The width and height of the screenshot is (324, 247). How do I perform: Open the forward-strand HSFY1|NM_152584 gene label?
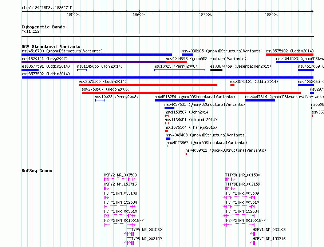click(x=120, y=202)
